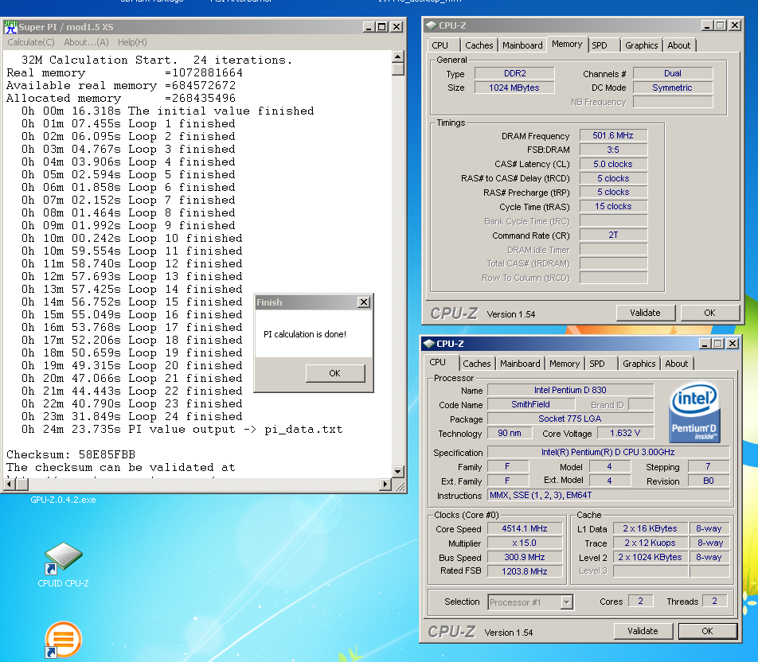Viewport: 758px width, 662px height.
Task: Open Mainboard tab in lower CPU-Z window
Action: [x=520, y=364]
